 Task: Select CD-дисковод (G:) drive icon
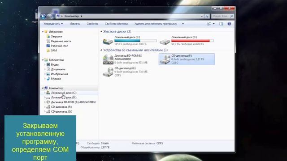click(108, 72)
